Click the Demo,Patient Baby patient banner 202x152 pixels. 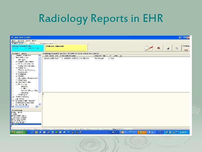(x=27, y=48)
